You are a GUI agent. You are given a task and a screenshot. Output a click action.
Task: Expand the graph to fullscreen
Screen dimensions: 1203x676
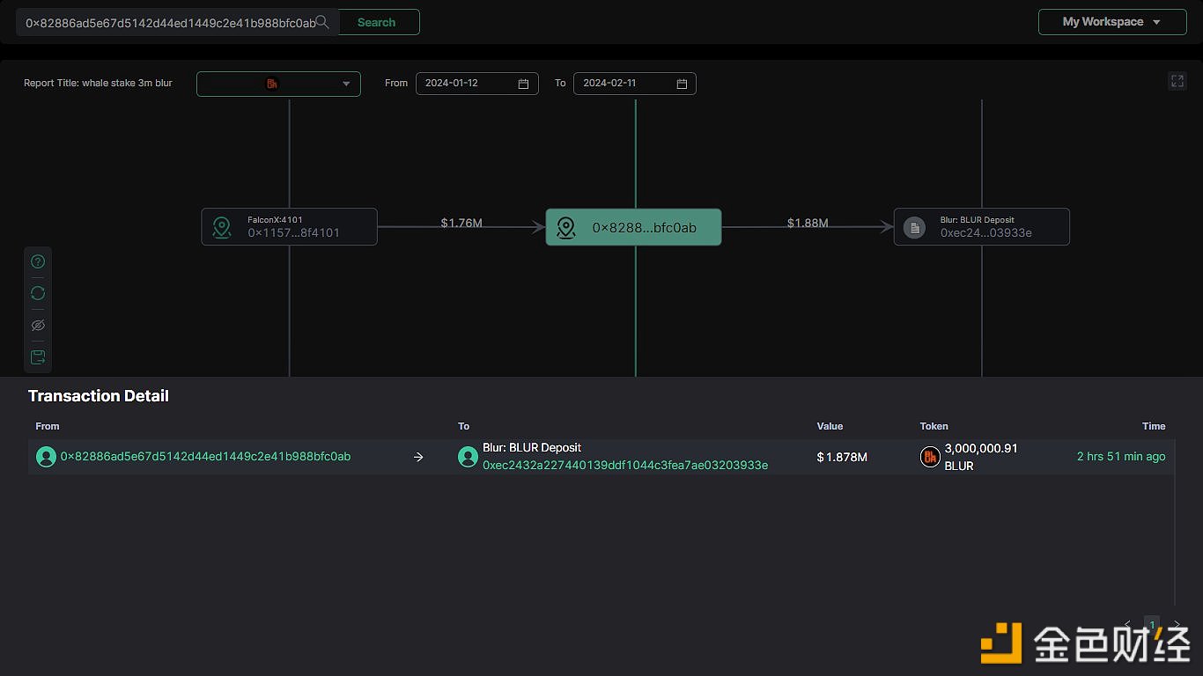[x=1177, y=81]
